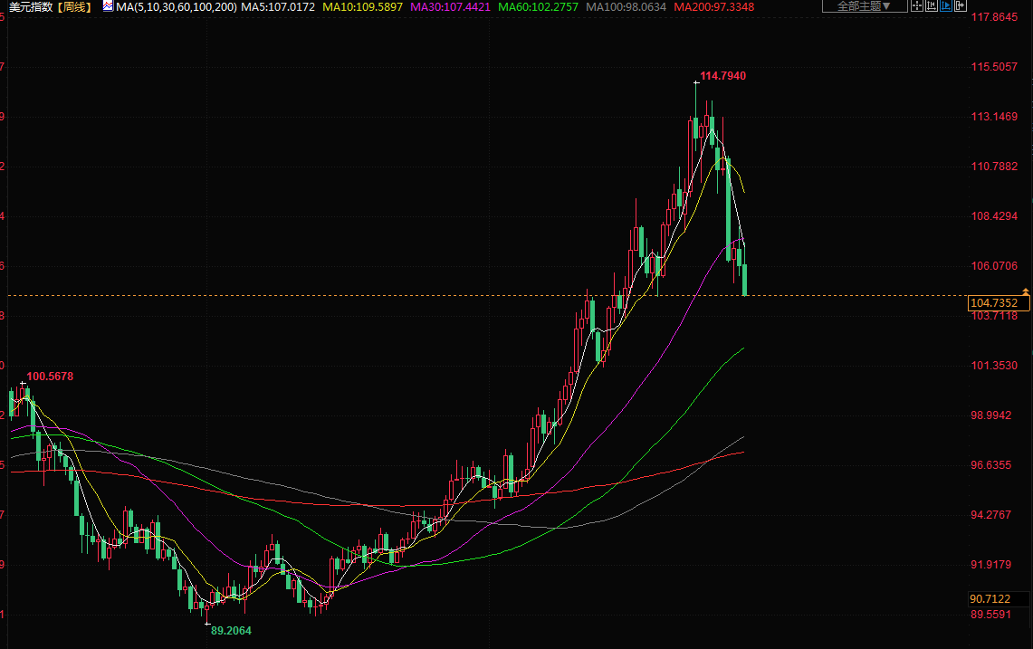
Task: Click the crosshair cursor icon in top toolbar
Action: [x=917, y=6]
